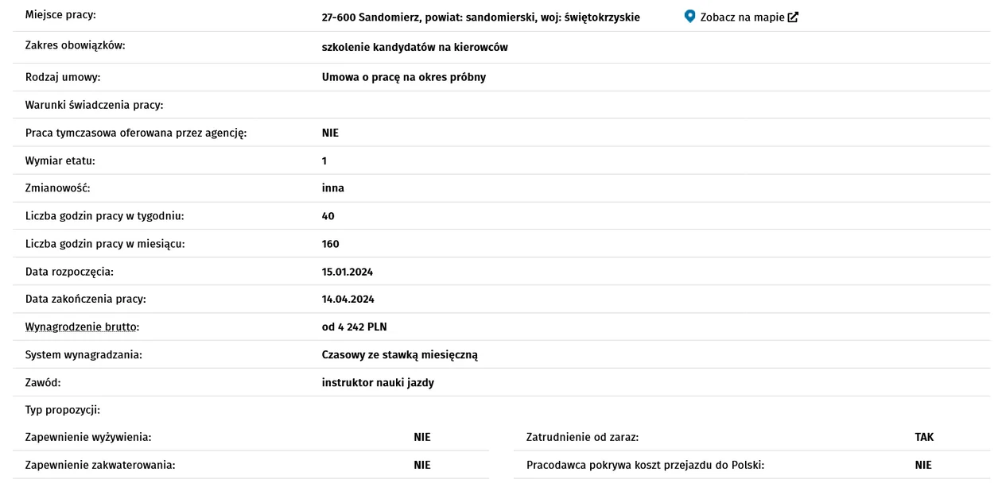The height and width of the screenshot is (495, 1002).
Task: Click the "Typ propozycji" label
Action: [x=62, y=411]
